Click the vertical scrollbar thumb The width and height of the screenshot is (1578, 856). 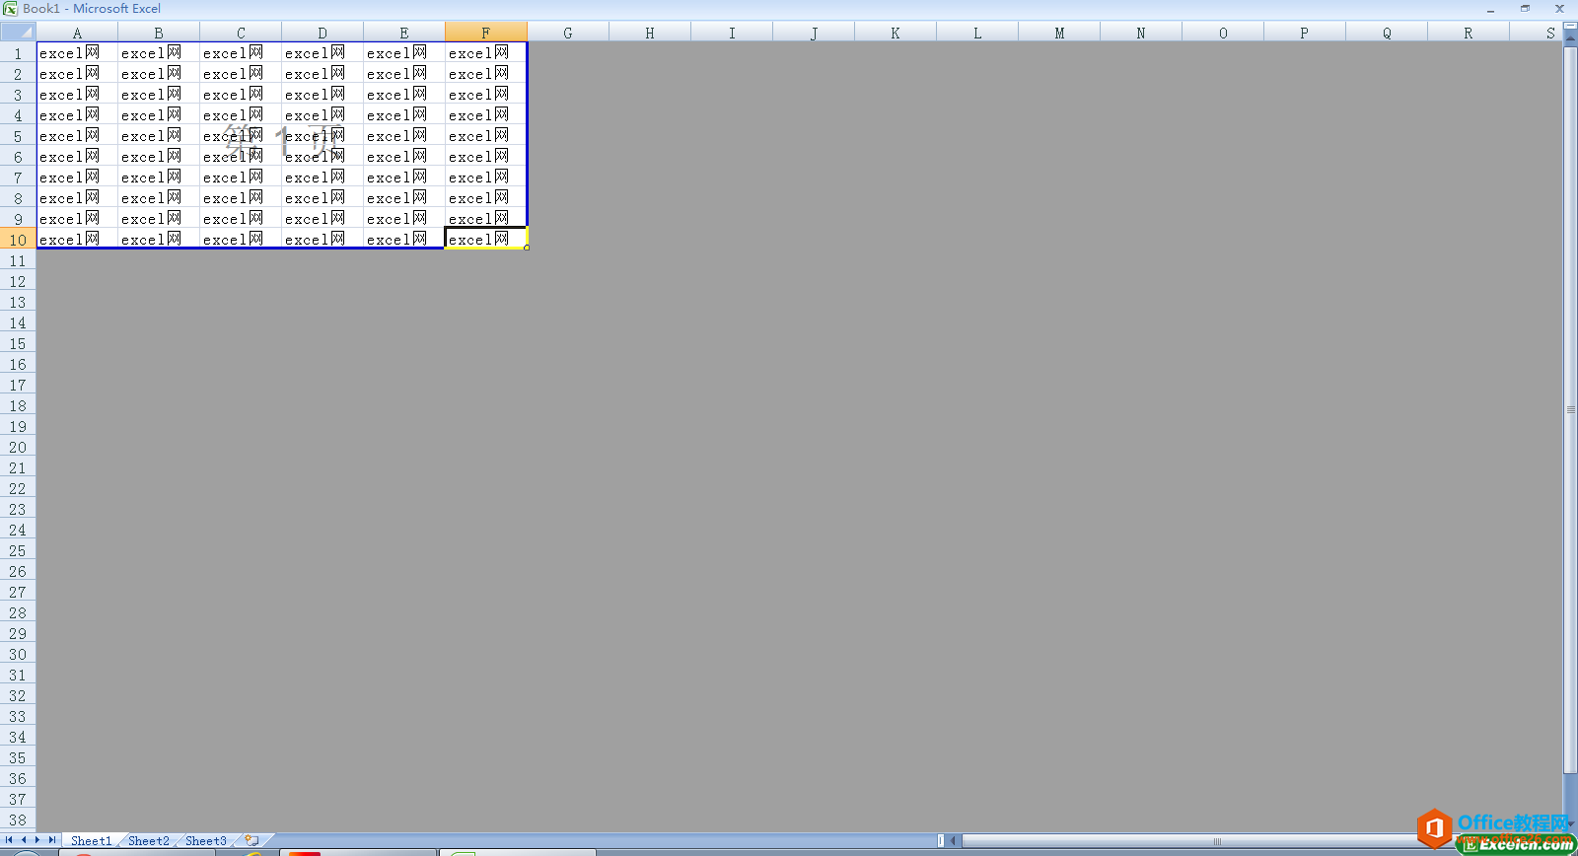coord(1570,409)
